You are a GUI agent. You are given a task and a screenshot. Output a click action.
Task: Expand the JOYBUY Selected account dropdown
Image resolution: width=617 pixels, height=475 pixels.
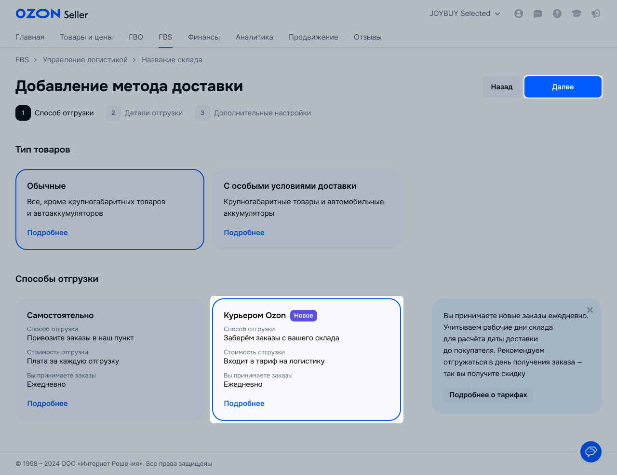465,14
